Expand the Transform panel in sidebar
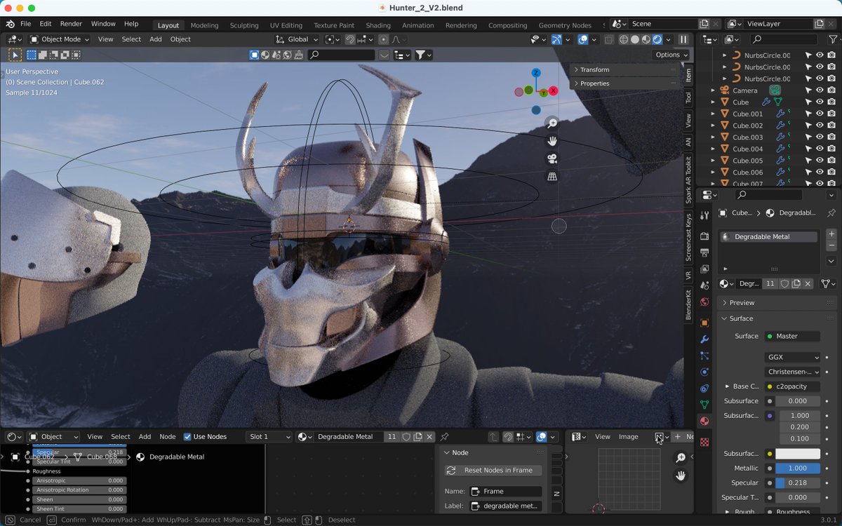This screenshot has width=842, height=526. tap(624, 69)
